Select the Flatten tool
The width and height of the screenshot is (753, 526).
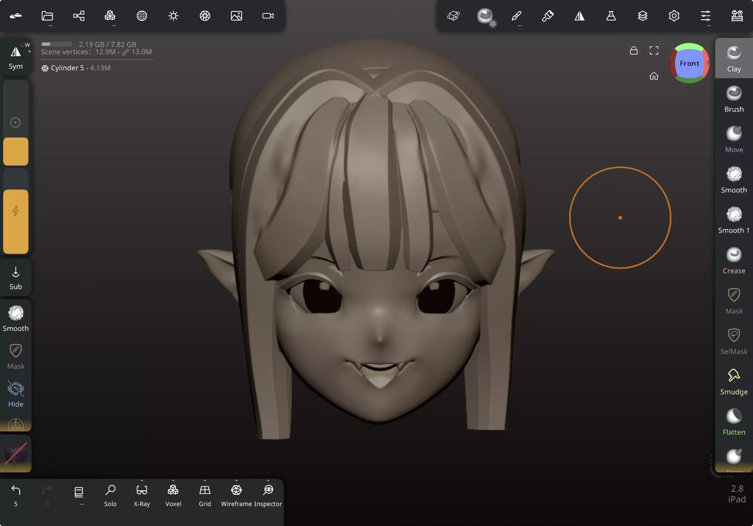tap(734, 422)
